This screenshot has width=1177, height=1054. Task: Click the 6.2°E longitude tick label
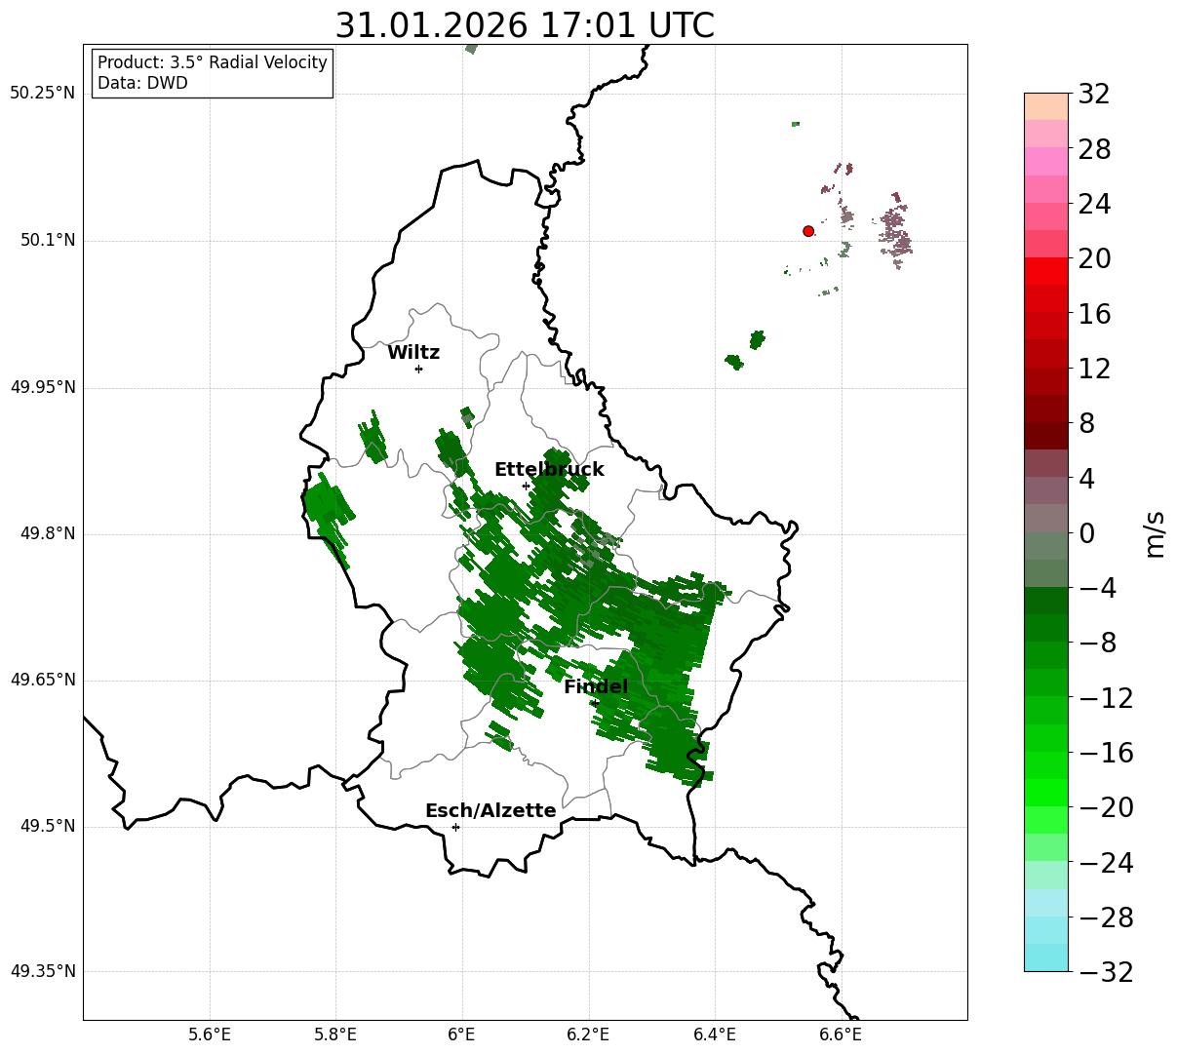(x=588, y=1034)
